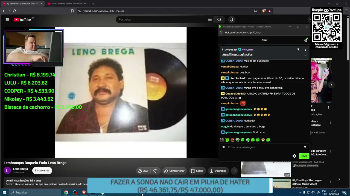Adjust volume from the system tray speaker
This screenshot has width=350, height=196.
click(x=313, y=192)
